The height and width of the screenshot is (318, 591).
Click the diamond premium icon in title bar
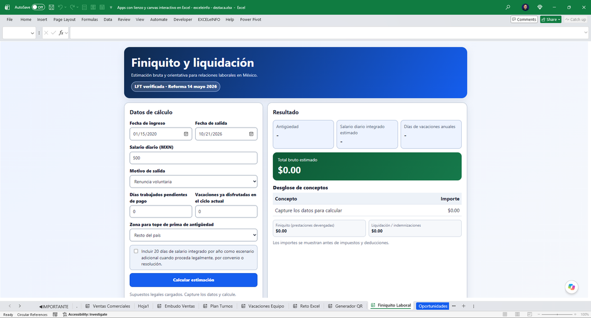pos(540,7)
